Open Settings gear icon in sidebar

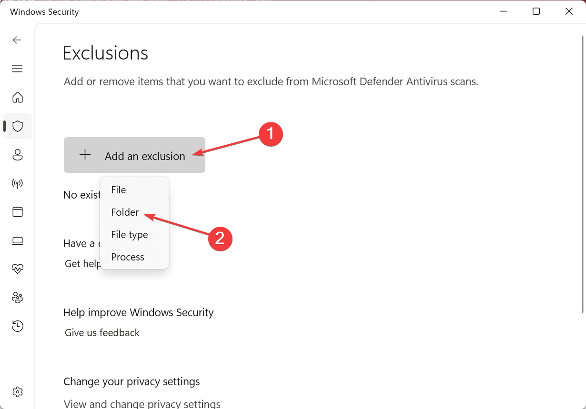[18, 392]
